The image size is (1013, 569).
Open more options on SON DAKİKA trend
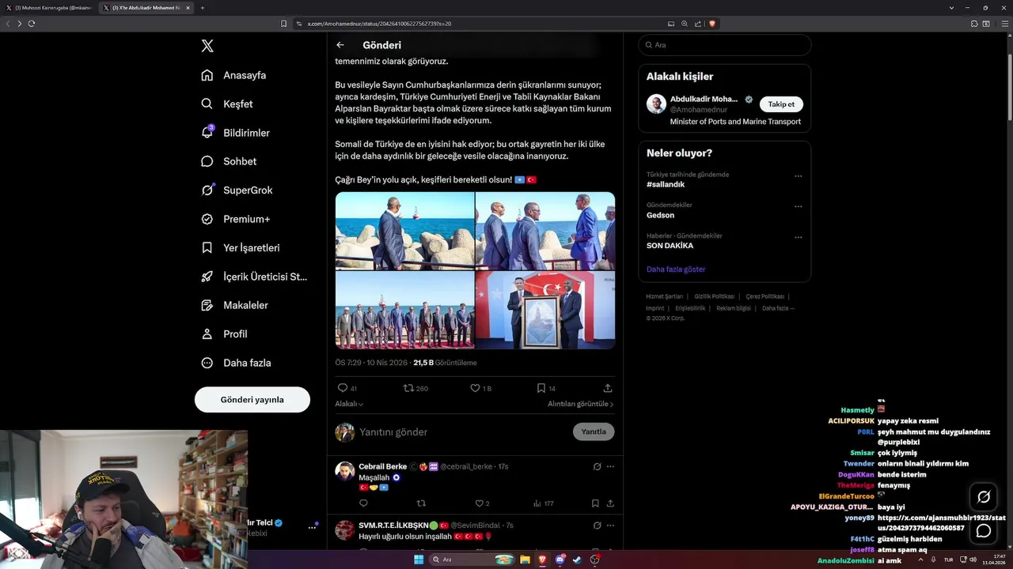(x=798, y=237)
